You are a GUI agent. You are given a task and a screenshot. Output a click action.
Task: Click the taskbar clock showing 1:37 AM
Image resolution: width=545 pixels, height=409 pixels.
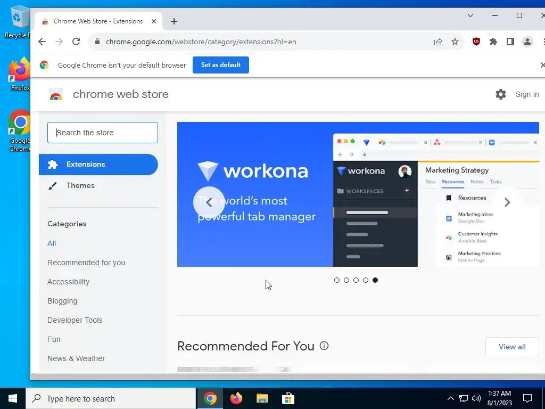(x=499, y=398)
